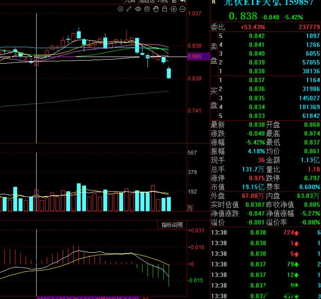Select the latest cyan candlestick on chart
The width and height of the screenshot is (321, 299).
169,73
